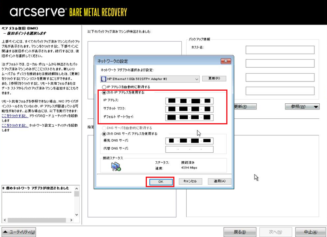The image size is (327, 237).
Task: Click the 優先 DNS サーバ input field
Action: 189,141
